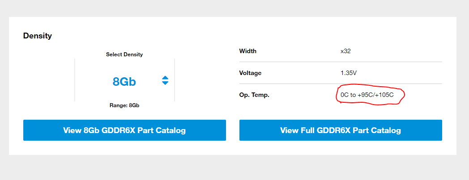Click the Op. Temp. row label

254,95
